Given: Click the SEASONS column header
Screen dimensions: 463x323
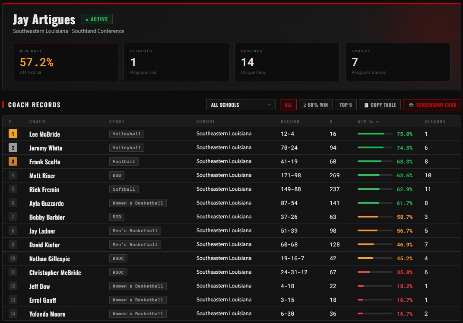Looking at the screenshot, I should (435, 122).
